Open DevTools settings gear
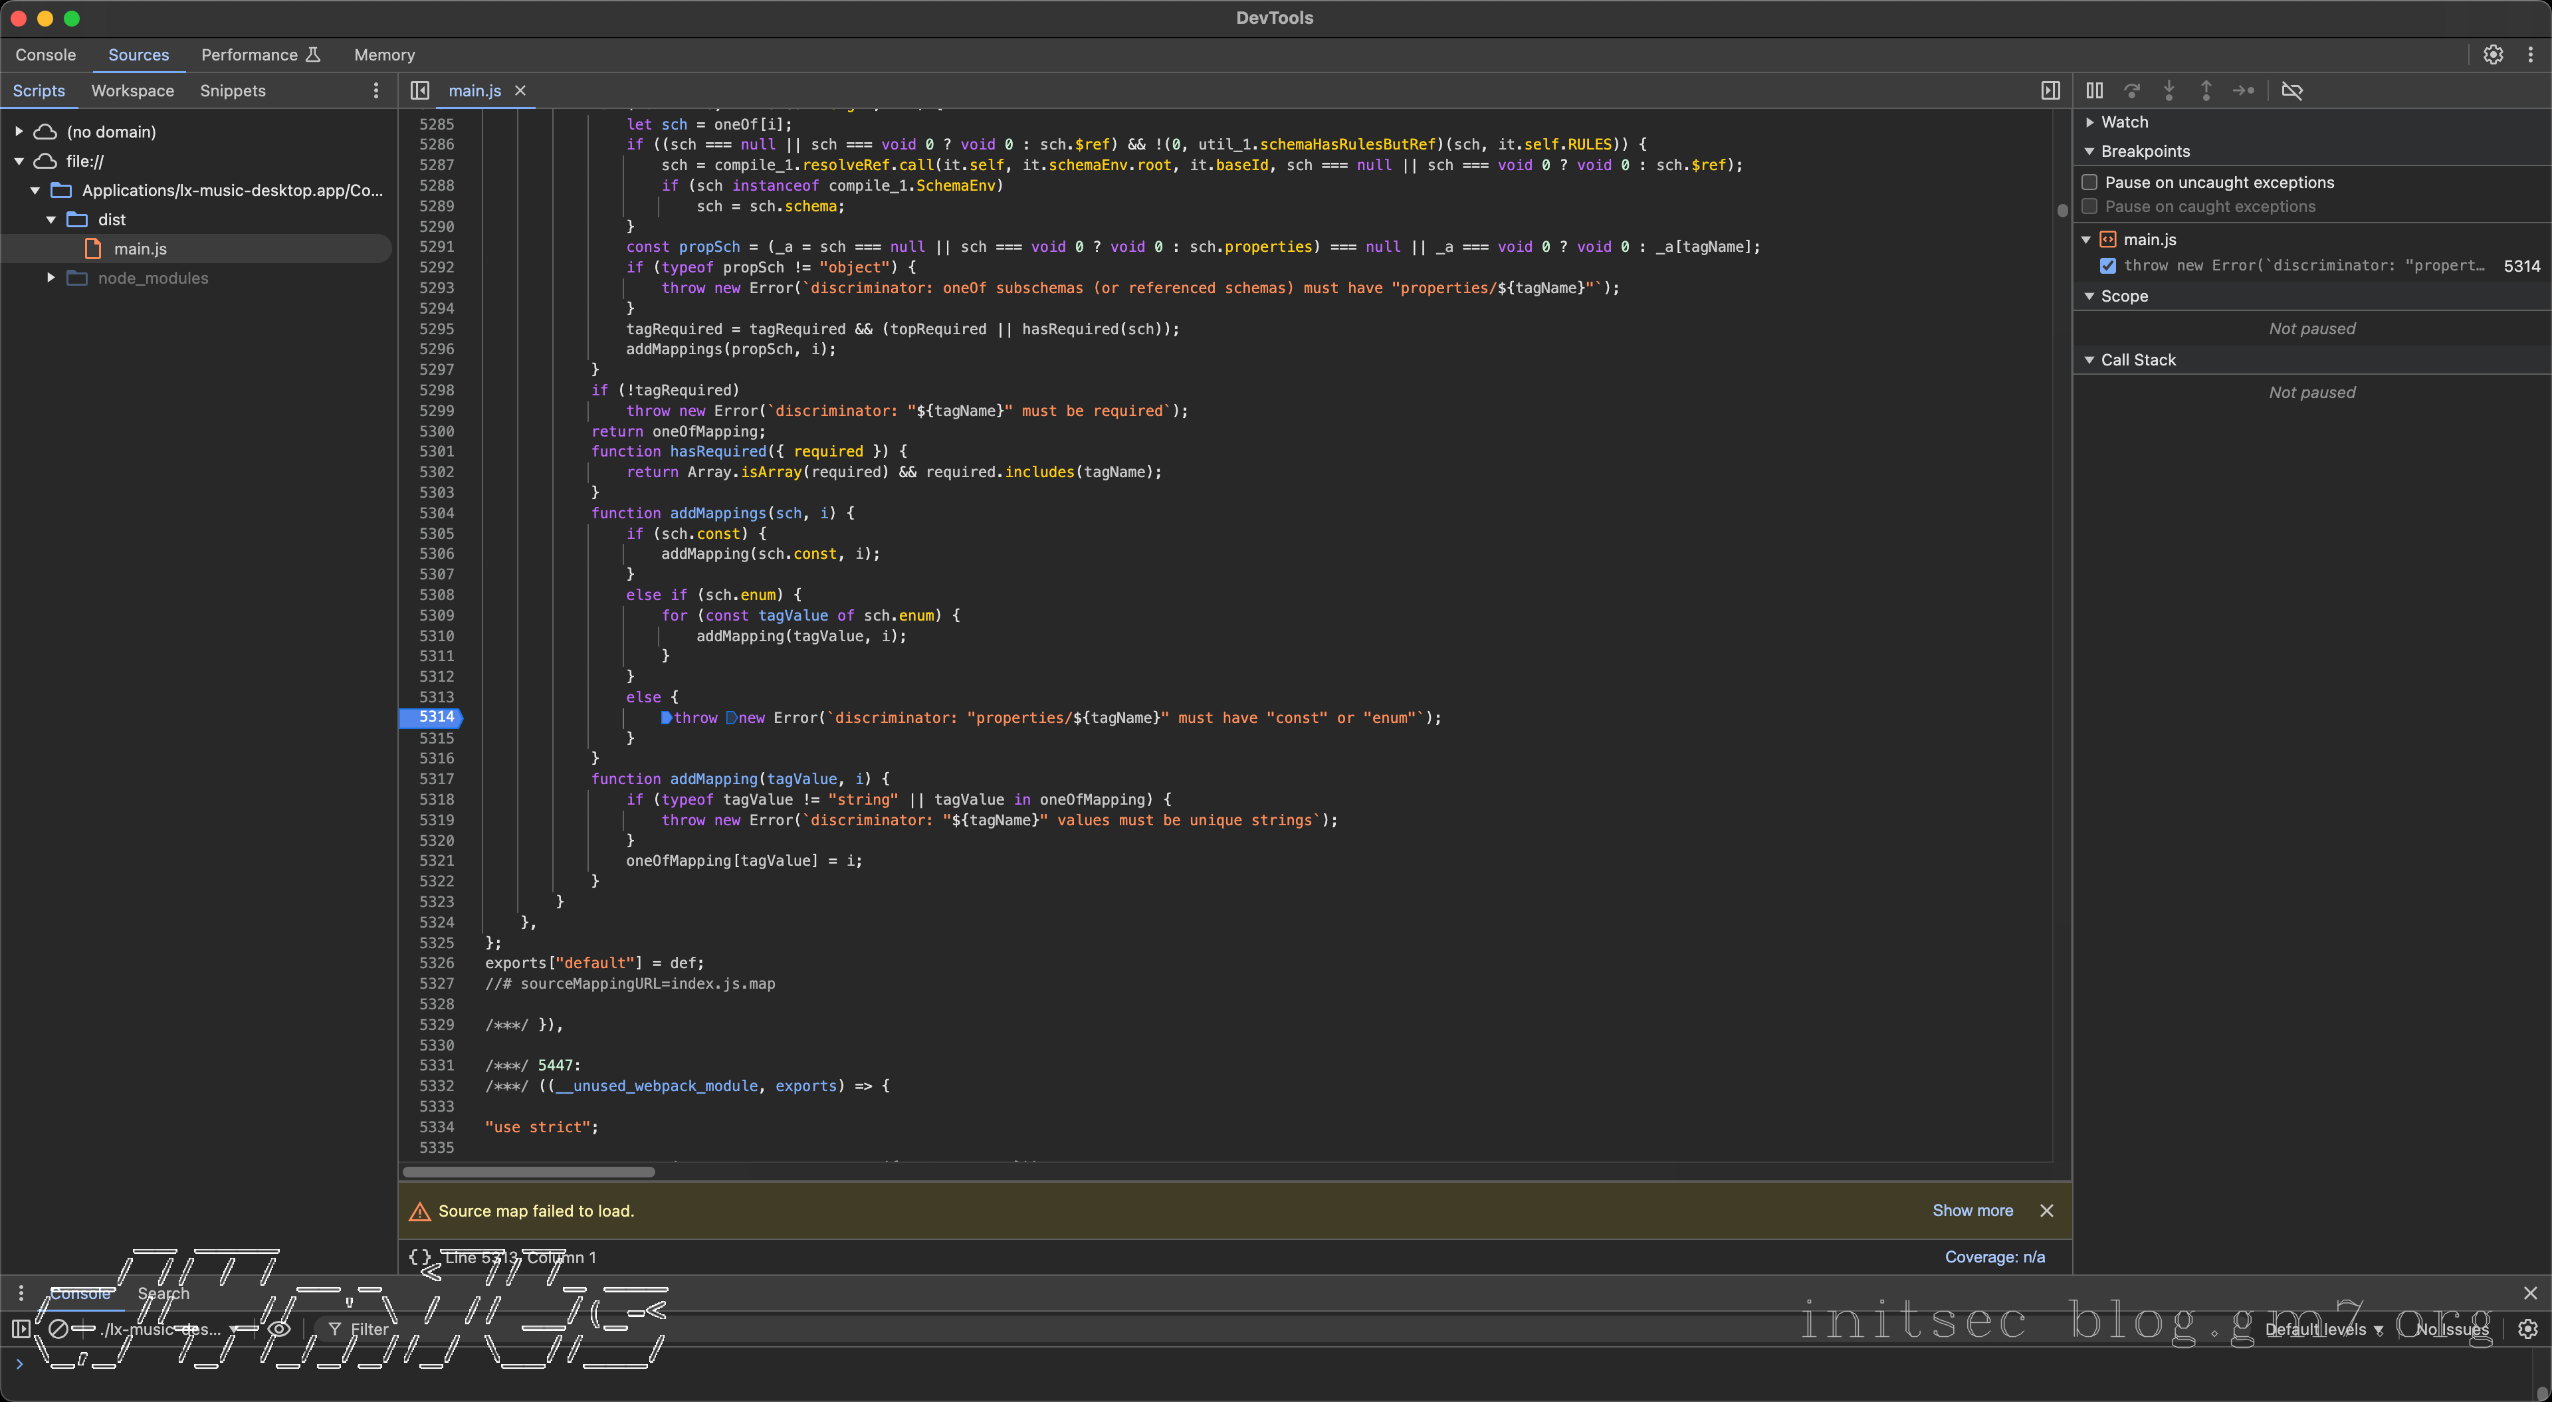2552x1402 pixels. 2493,54
